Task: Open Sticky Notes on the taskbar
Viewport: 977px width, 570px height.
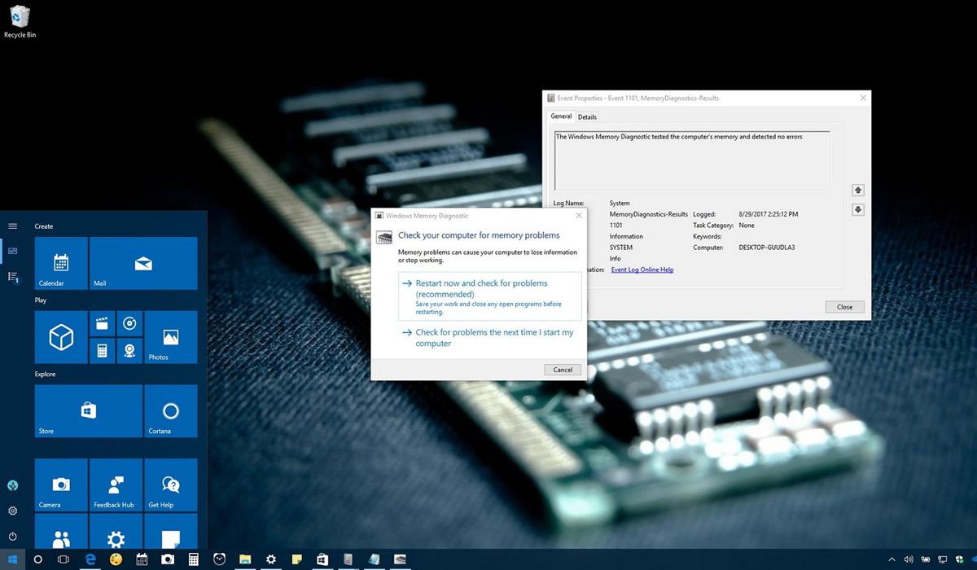Action: coord(296,559)
